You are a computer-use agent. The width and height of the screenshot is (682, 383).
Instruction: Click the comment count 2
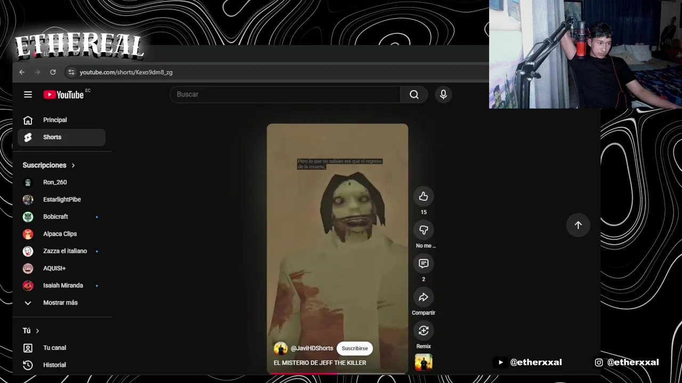pos(424,279)
